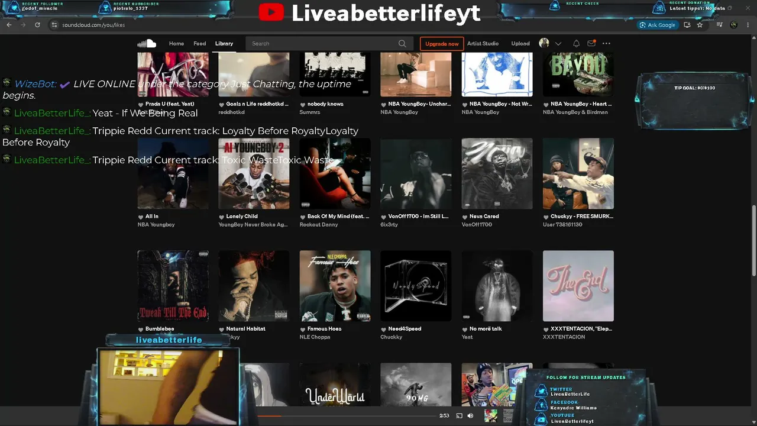Click the SoundCloud logo icon
The height and width of the screenshot is (426, 757).
coord(147,43)
